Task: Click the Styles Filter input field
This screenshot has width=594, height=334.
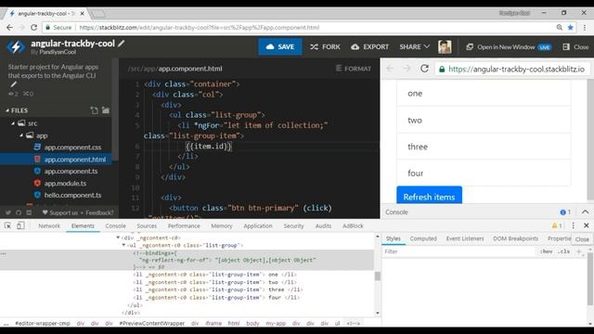Action: (459, 251)
